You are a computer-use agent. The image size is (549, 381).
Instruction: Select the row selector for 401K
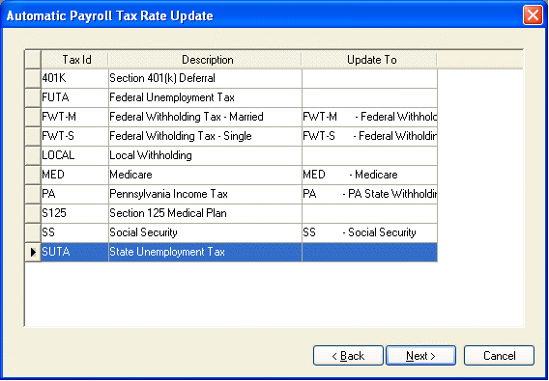(x=33, y=79)
